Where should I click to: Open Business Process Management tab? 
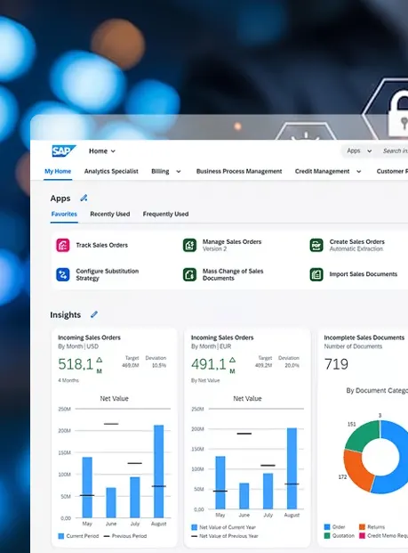click(239, 171)
